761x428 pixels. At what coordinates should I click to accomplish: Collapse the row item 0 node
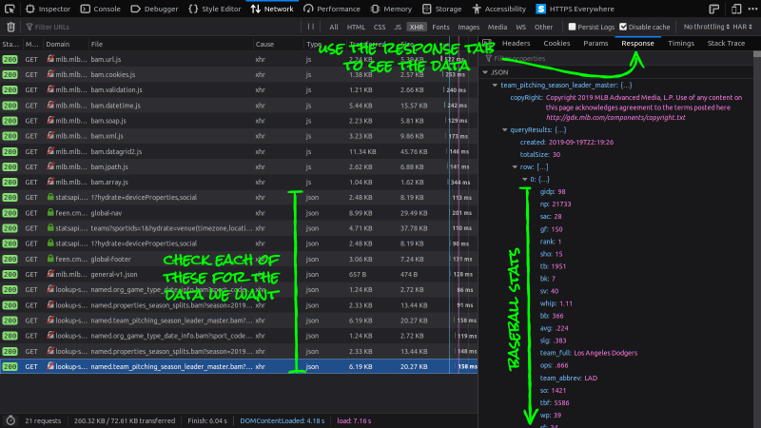pos(525,179)
